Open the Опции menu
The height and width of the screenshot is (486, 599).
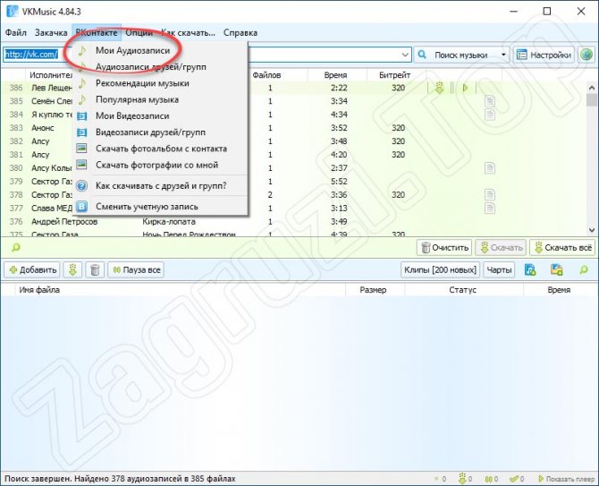(139, 33)
